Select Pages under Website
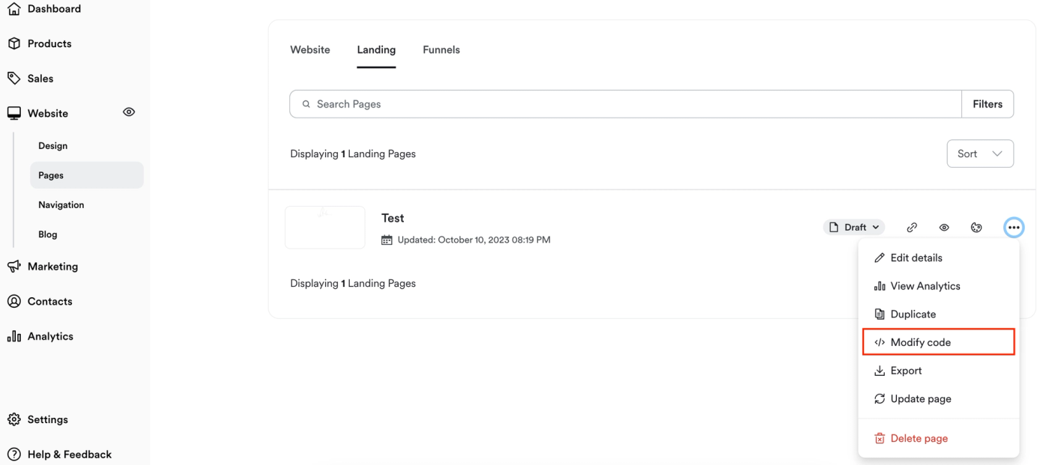The height and width of the screenshot is (465, 1049). tap(86, 175)
